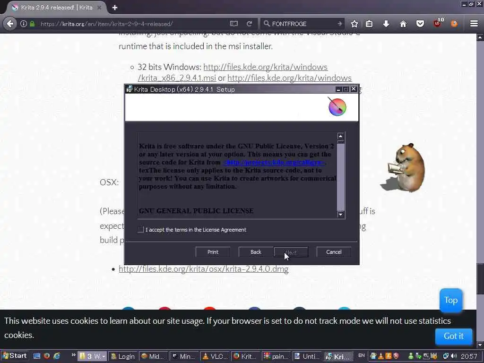Select the Krita 2.9.4 released browser tab

(x=57, y=8)
